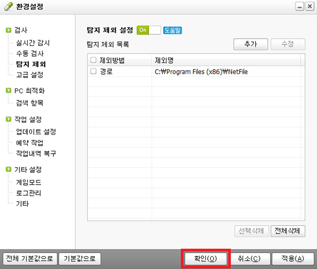Select the NetFile path exclusion row
Viewport: 317px width, 269px height.
[x=201, y=72]
